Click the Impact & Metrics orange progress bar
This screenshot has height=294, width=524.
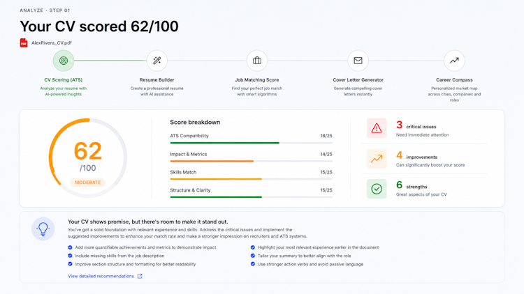pos(251,161)
